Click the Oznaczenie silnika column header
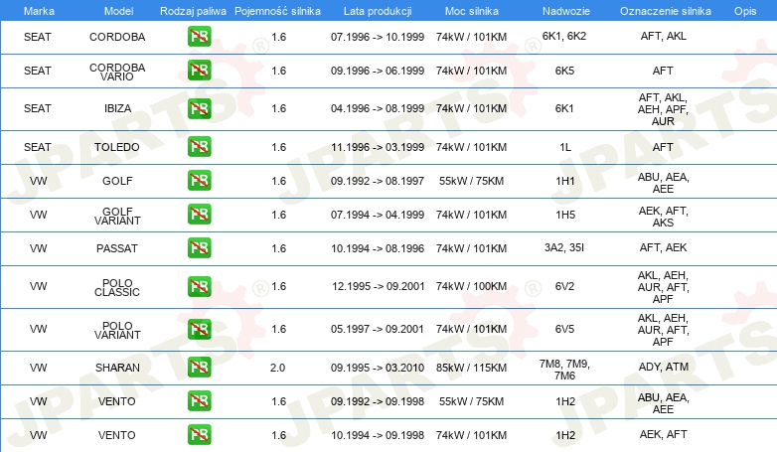Screen dimensions: 777x452 coord(666,11)
